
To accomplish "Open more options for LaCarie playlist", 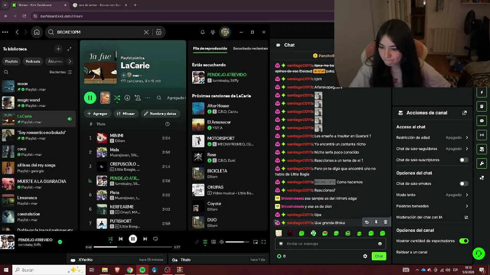I will pyautogui.click(x=148, y=98).
